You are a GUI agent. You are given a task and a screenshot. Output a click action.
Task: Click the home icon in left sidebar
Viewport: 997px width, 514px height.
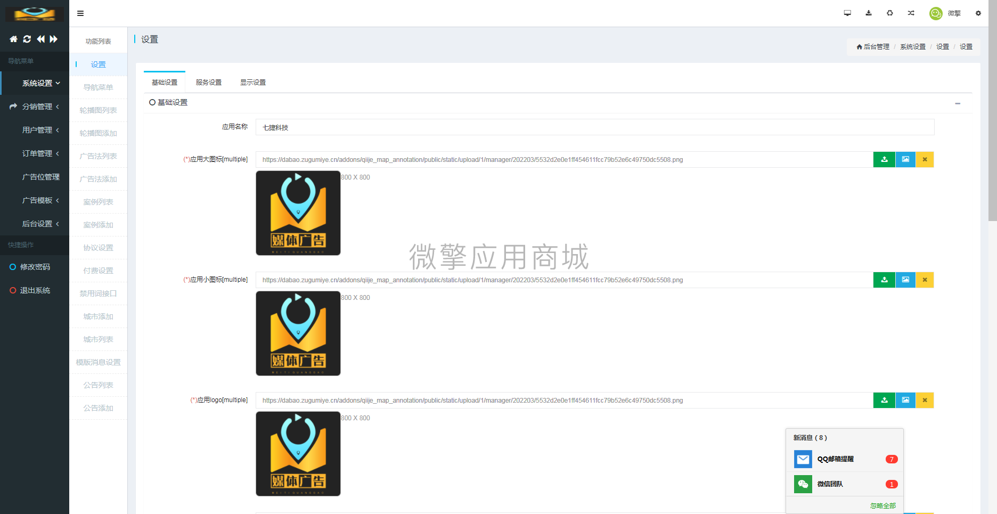13,39
